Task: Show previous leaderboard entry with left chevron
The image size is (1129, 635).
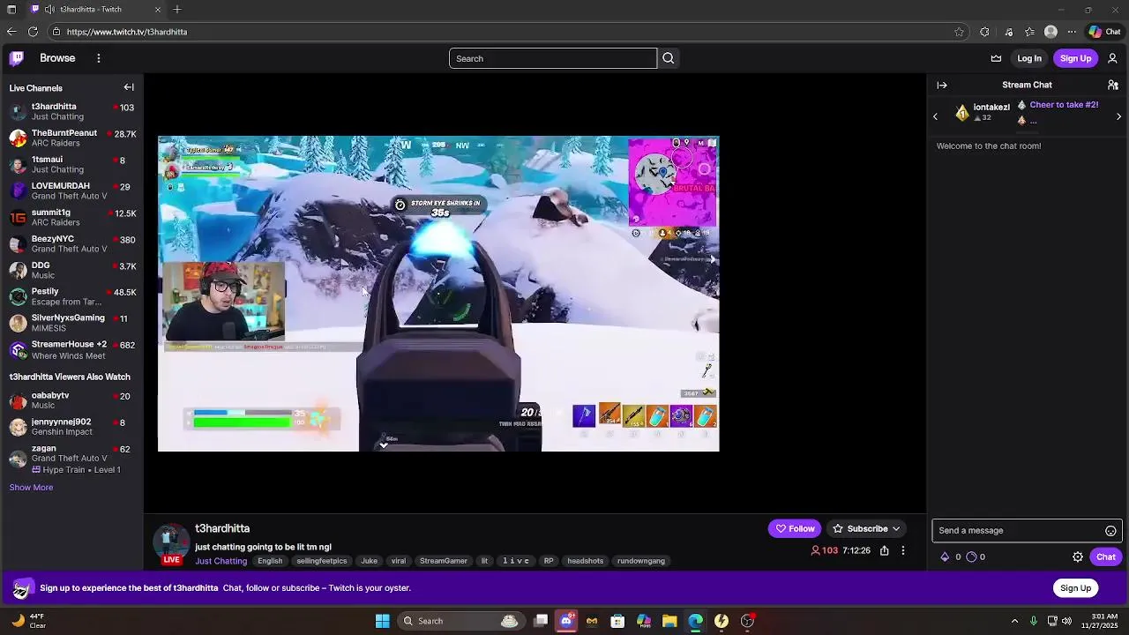Action: [936, 116]
